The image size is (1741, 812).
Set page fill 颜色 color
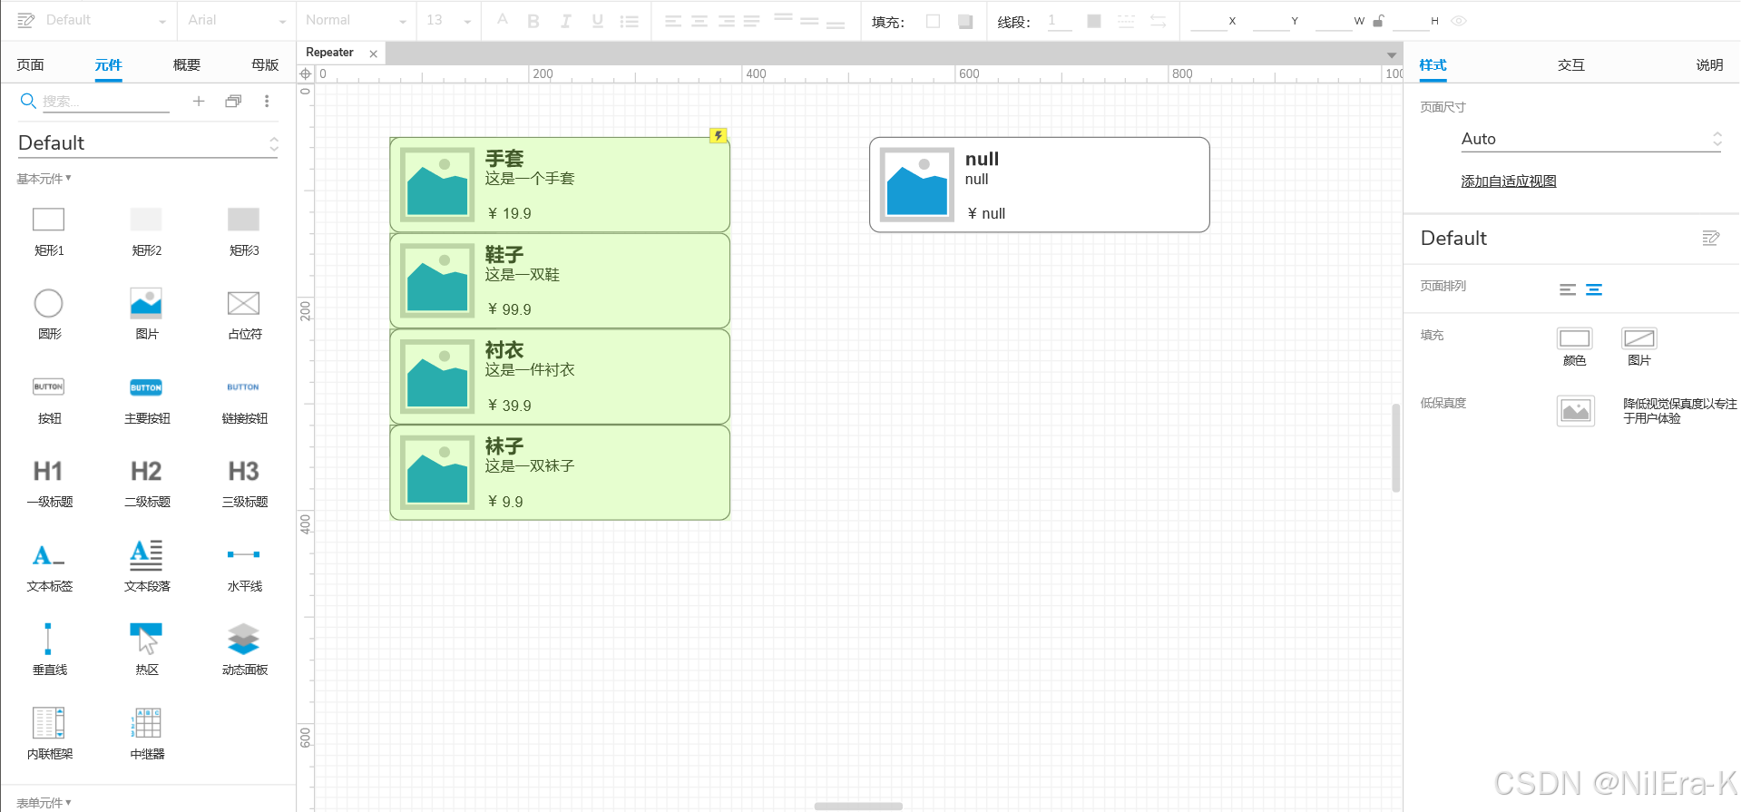pos(1574,346)
